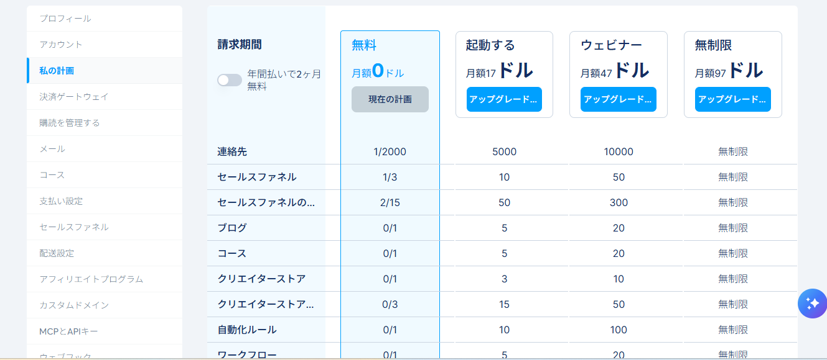Upgrade to the 起動する plan
Screen dimensions: 827x360
504,99
